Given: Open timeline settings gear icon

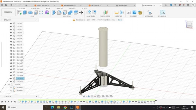Looking at the screenshot, I should pyautogui.click(x=193, y=102).
